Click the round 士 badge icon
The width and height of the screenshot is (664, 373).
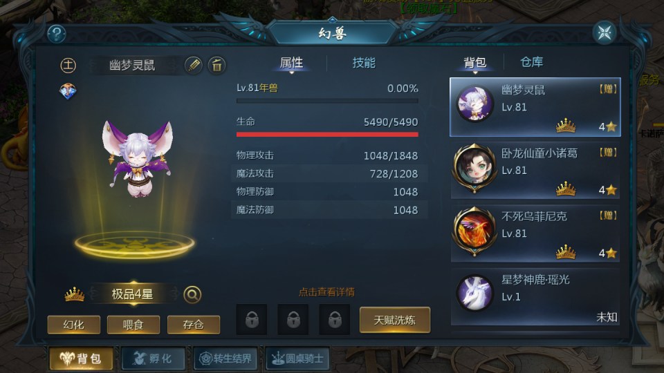click(68, 65)
